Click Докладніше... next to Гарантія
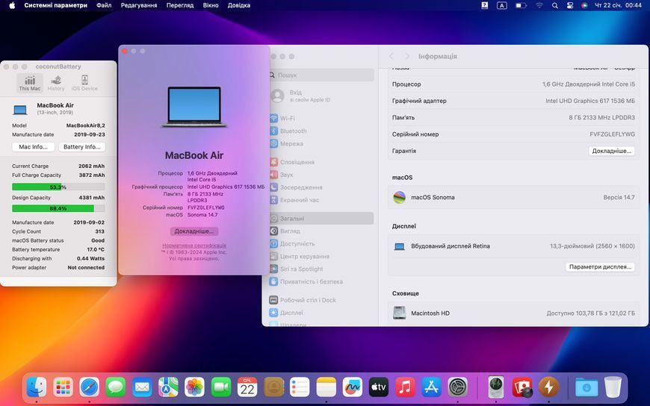This screenshot has width=650, height=406. pos(611,151)
